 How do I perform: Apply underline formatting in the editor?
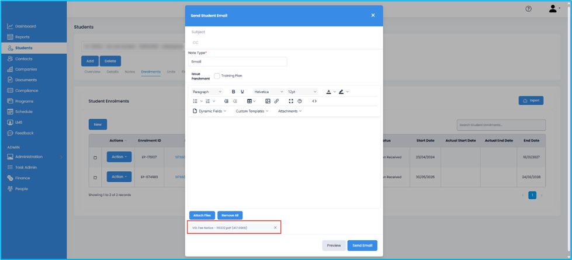coord(242,92)
